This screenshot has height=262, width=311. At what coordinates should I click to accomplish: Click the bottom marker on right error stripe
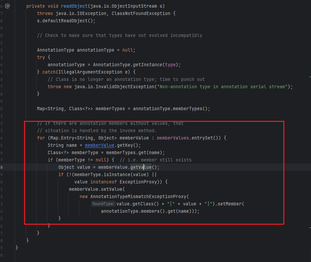[x=310, y=228]
